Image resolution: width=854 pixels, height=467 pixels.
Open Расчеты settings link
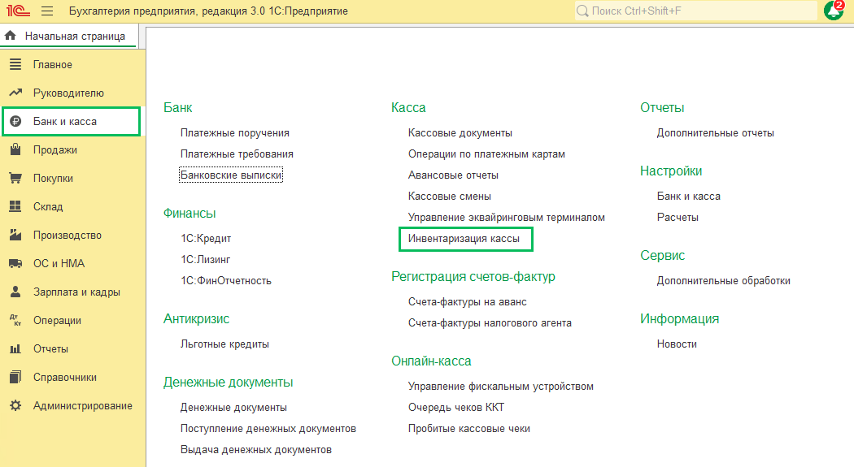click(678, 218)
